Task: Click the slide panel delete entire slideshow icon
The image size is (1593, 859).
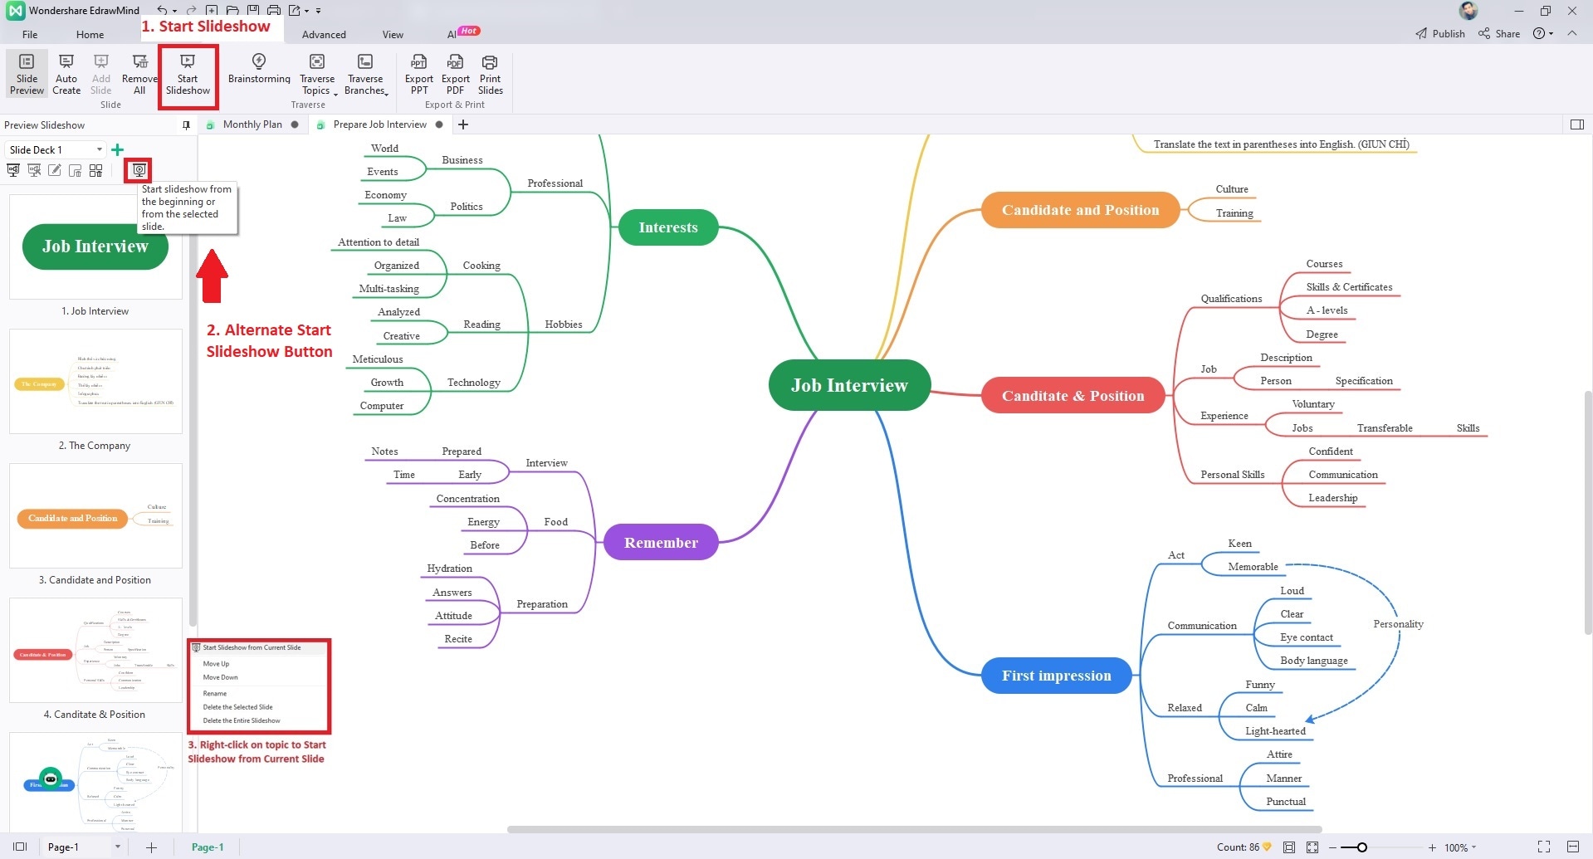Action: (96, 170)
